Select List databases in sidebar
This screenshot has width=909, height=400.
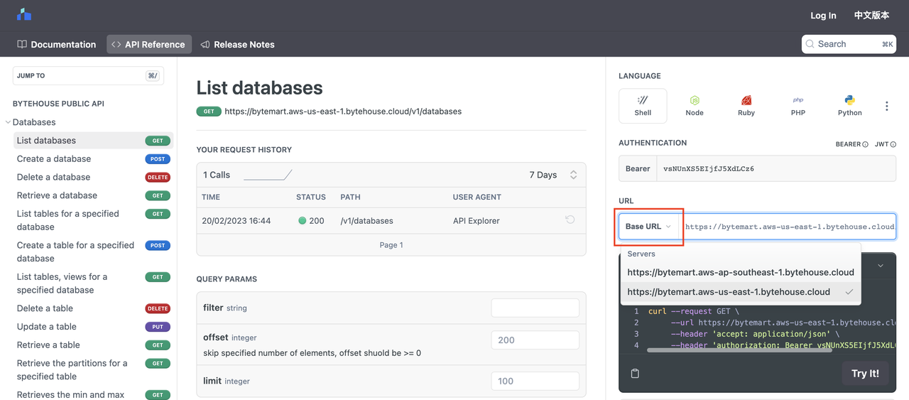click(92, 141)
